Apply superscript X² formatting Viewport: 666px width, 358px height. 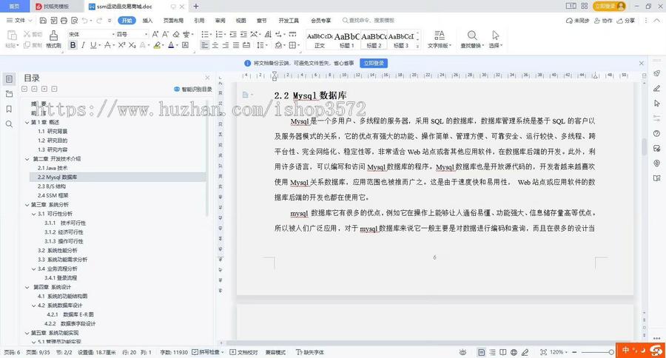[121, 45]
